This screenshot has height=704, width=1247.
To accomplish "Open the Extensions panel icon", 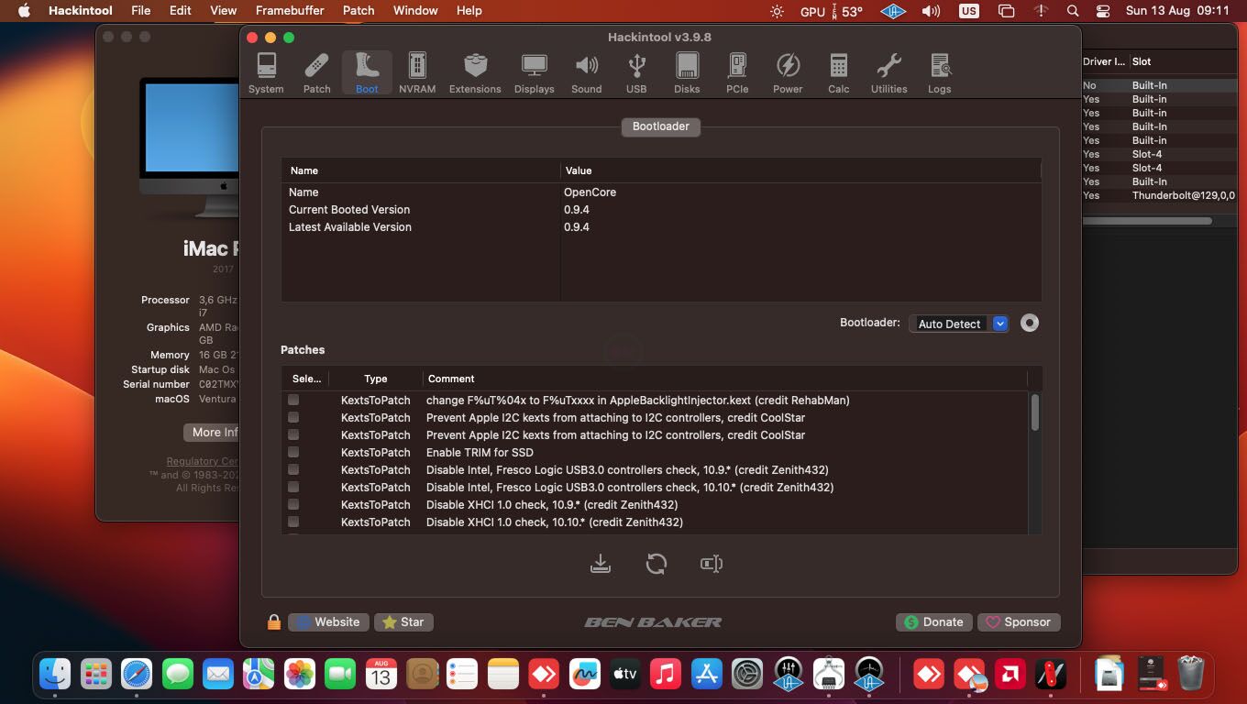I will pyautogui.click(x=475, y=71).
